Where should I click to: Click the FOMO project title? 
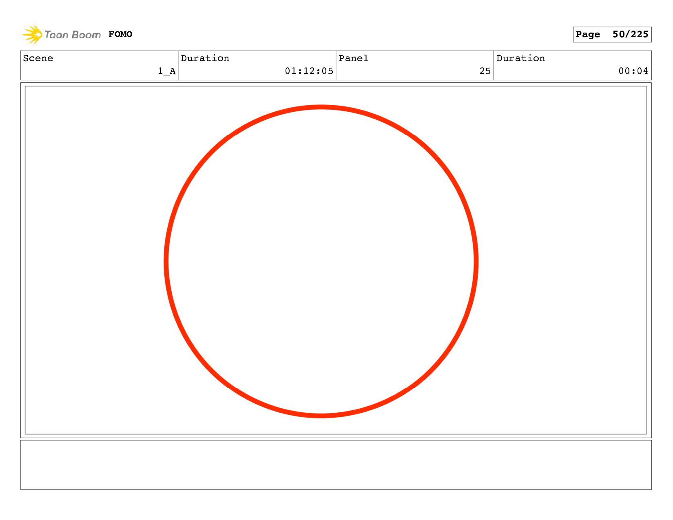pos(120,34)
